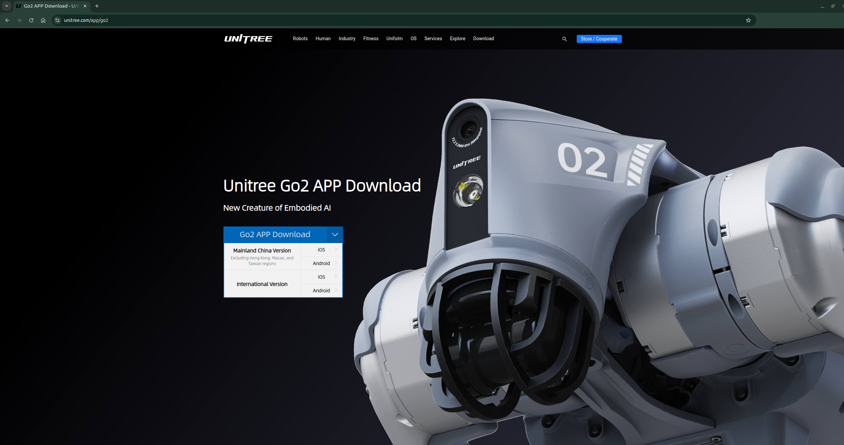Image resolution: width=844 pixels, height=445 pixels.
Task: Open the tab search dropdown arrow
Action: (6, 6)
